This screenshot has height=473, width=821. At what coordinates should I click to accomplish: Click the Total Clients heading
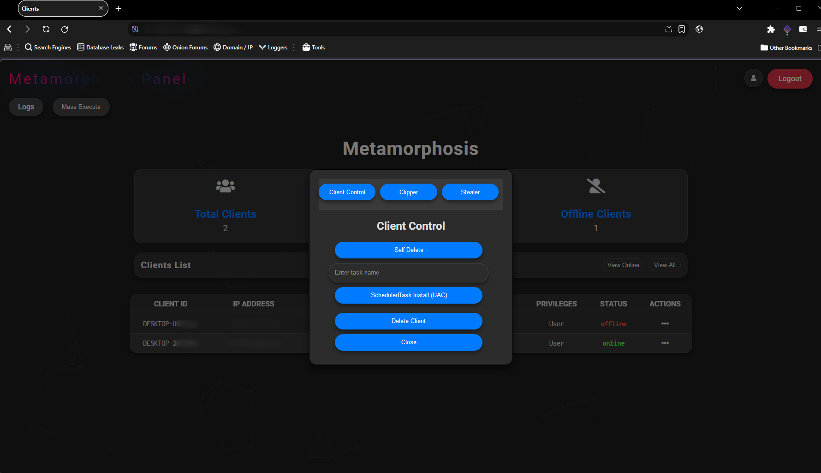226,214
